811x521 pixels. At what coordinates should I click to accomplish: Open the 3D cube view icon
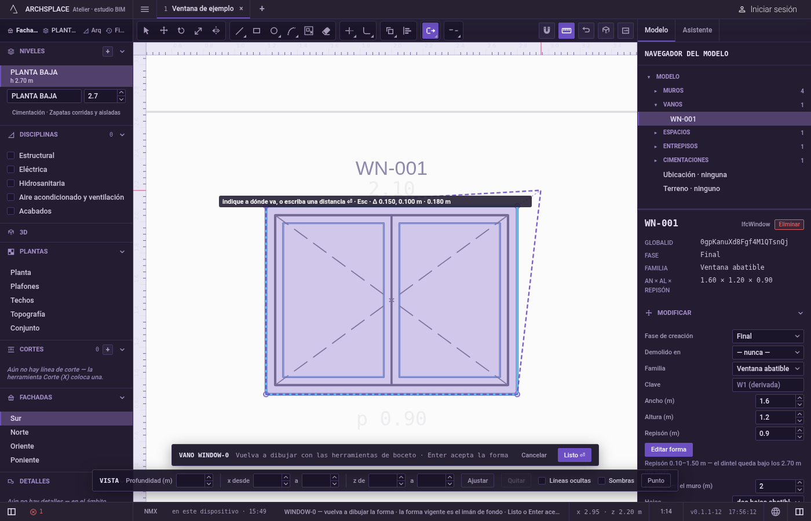(x=606, y=31)
